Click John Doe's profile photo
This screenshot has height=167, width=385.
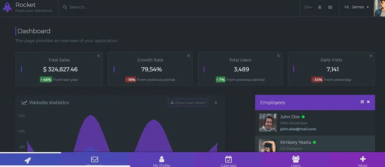[268, 123]
